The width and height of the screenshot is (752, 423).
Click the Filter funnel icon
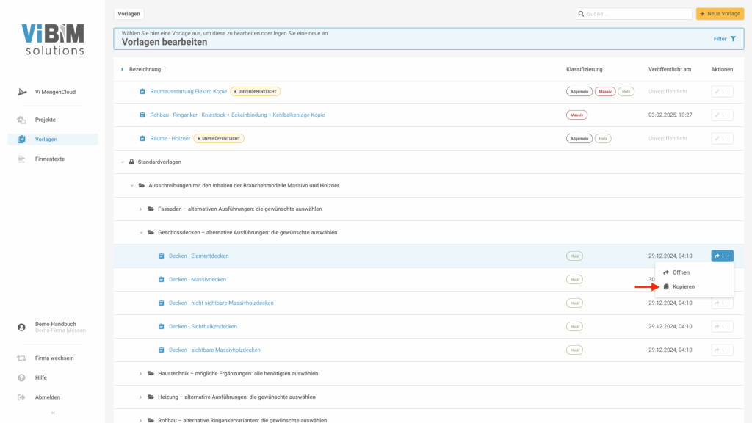733,39
